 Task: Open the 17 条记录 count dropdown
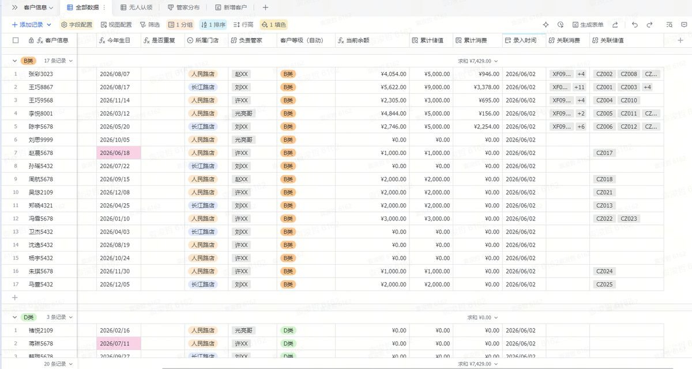pyautogui.click(x=58, y=60)
